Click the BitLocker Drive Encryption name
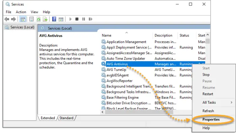Screen dimensions: 236x135 pyautogui.click(x=128, y=103)
